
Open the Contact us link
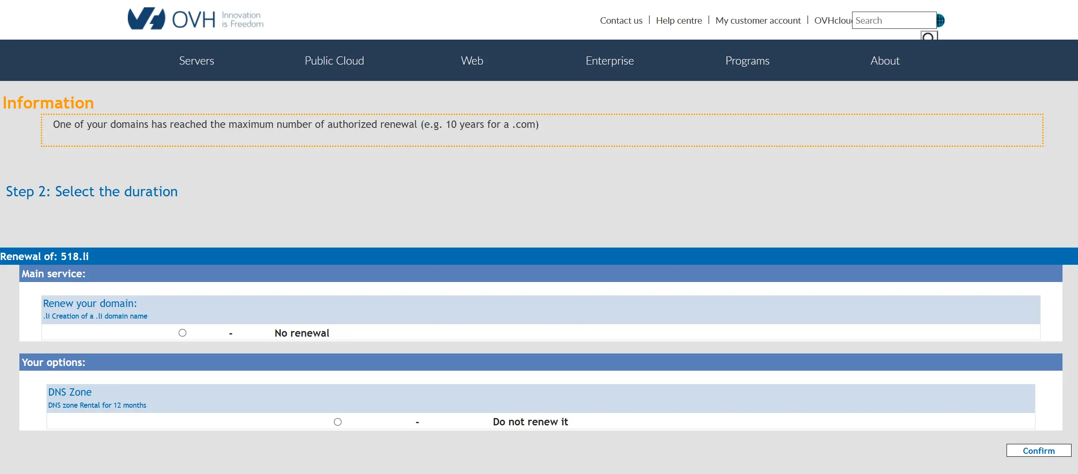click(621, 20)
